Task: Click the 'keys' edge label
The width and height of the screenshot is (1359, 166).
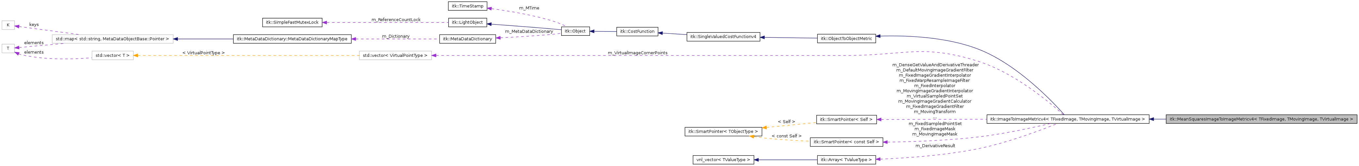Action: click(x=34, y=25)
